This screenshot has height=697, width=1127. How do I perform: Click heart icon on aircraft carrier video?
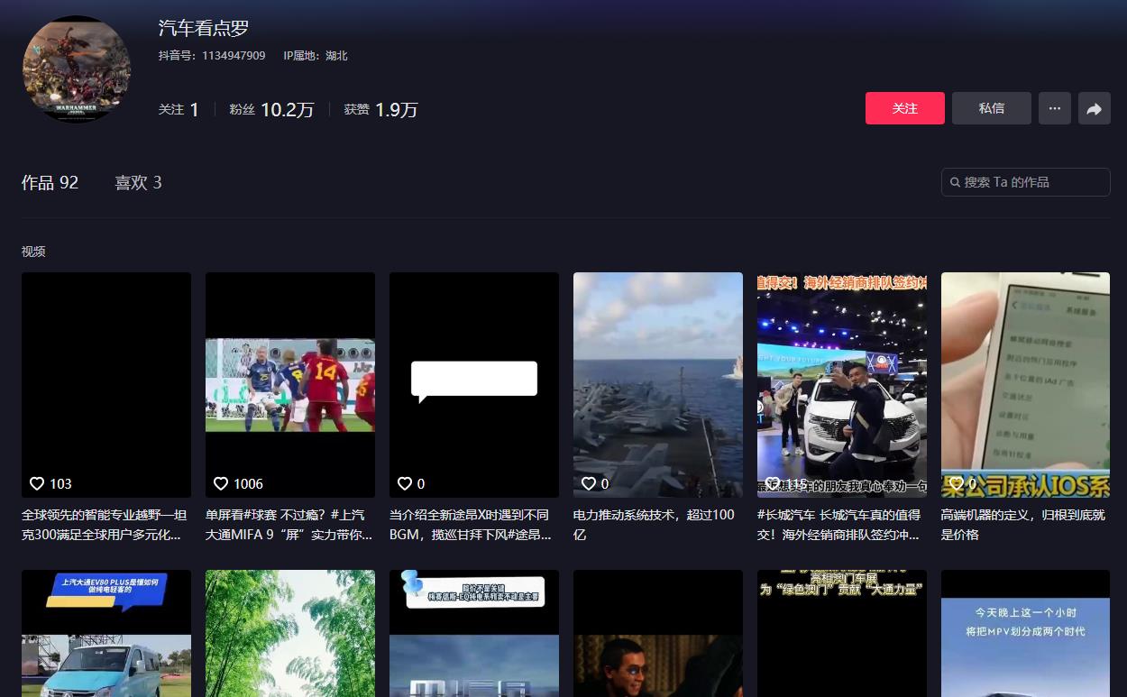tap(589, 483)
